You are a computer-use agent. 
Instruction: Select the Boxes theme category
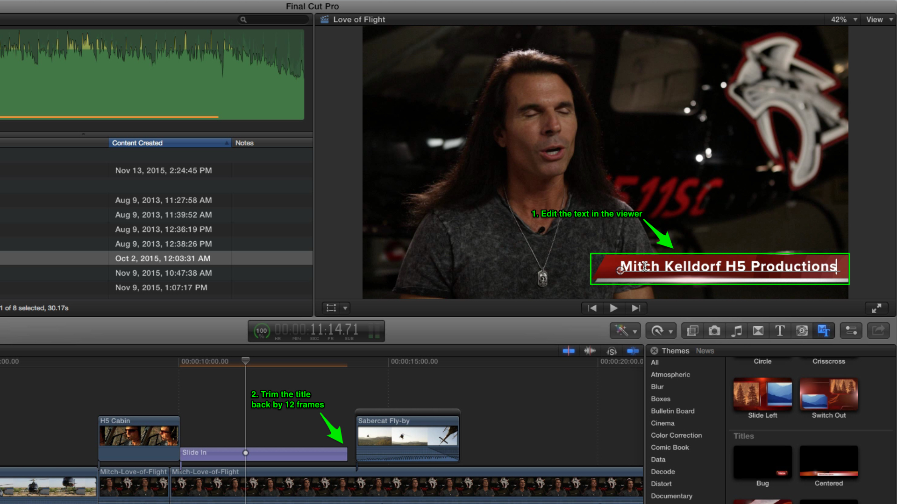pos(661,399)
